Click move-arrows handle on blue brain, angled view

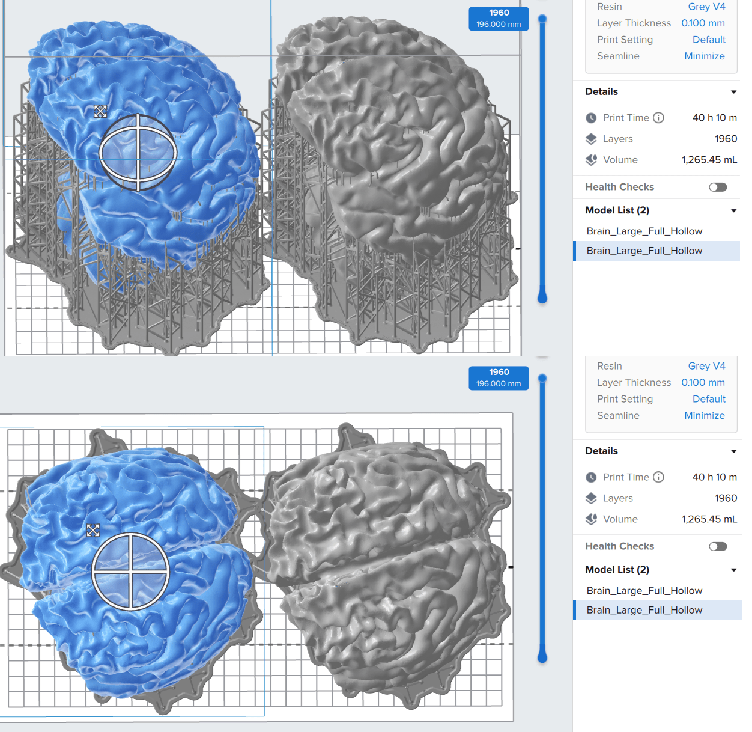[100, 111]
